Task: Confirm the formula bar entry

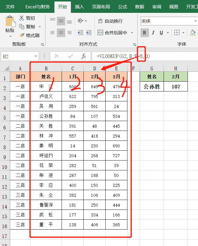Action: (x=70, y=56)
